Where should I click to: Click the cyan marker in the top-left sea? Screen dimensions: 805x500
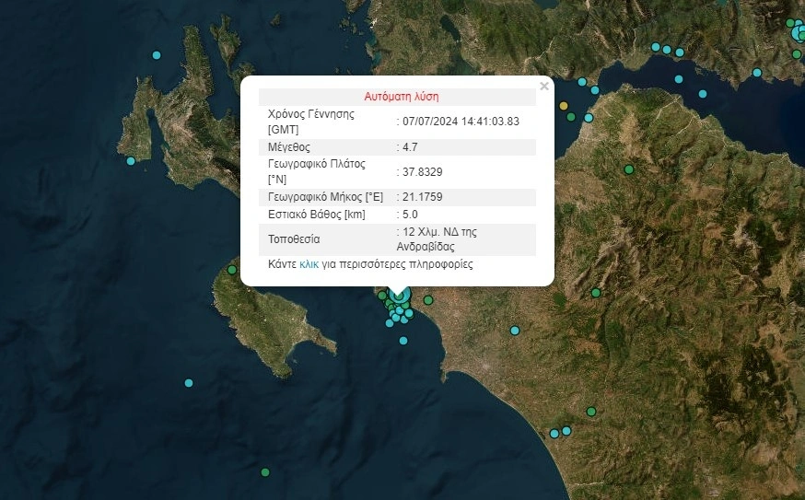click(156, 56)
